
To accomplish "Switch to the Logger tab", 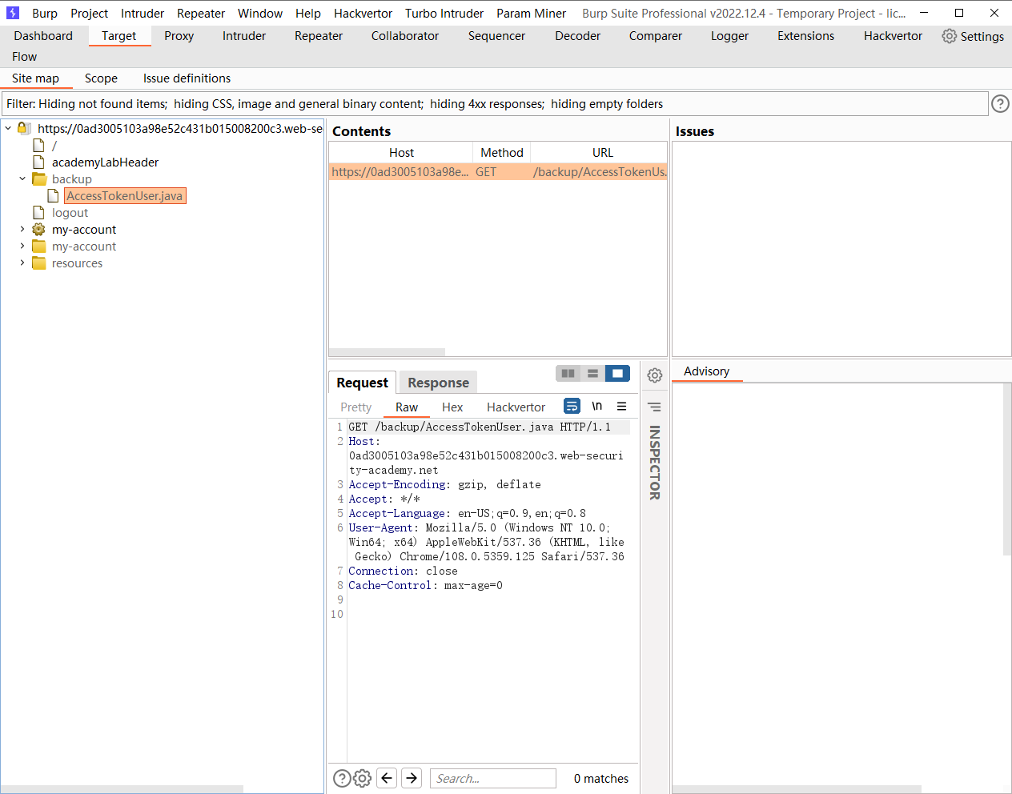I will 730,36.
